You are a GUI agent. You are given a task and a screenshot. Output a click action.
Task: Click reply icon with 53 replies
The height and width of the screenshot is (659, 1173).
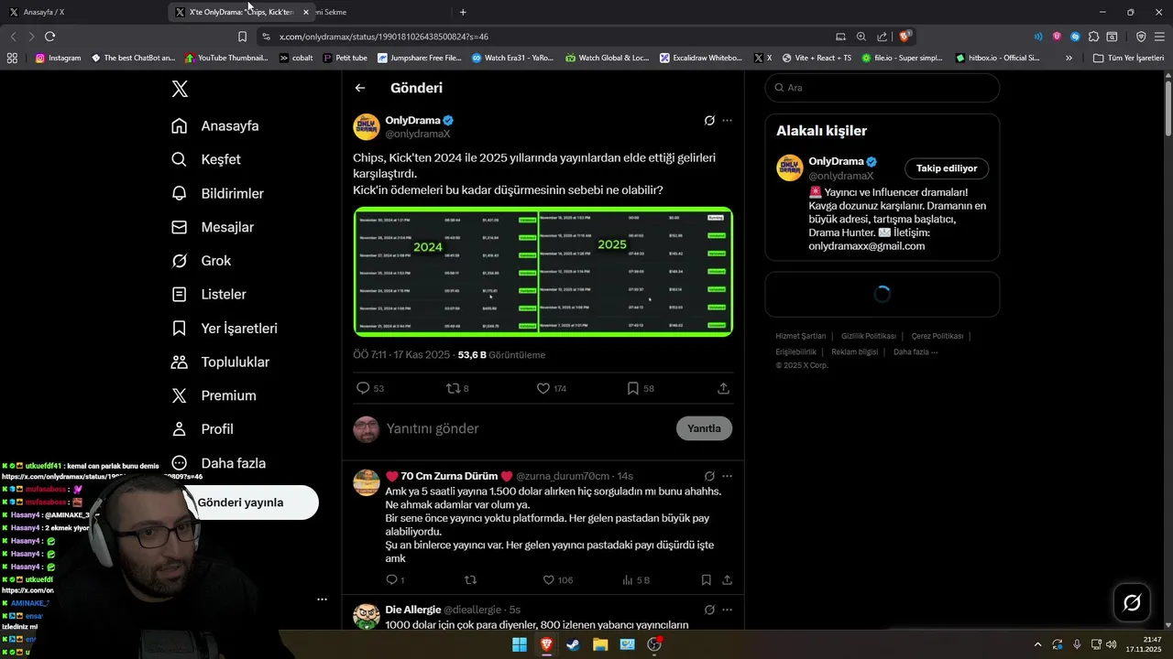[x=363, y=388]
